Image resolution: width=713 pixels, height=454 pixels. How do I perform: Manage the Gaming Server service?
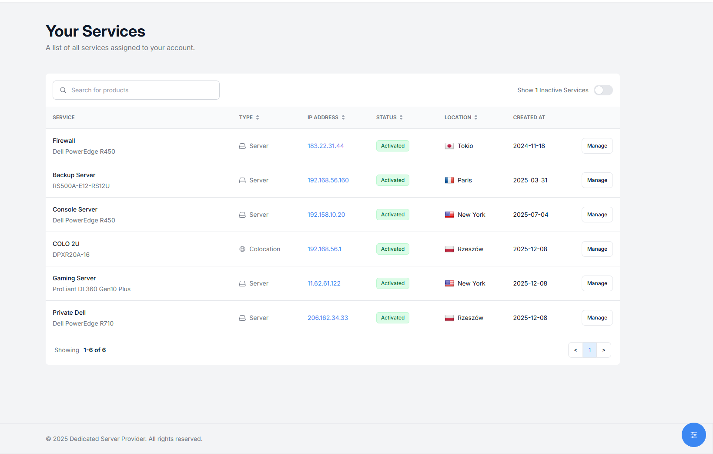click(597, 283)
